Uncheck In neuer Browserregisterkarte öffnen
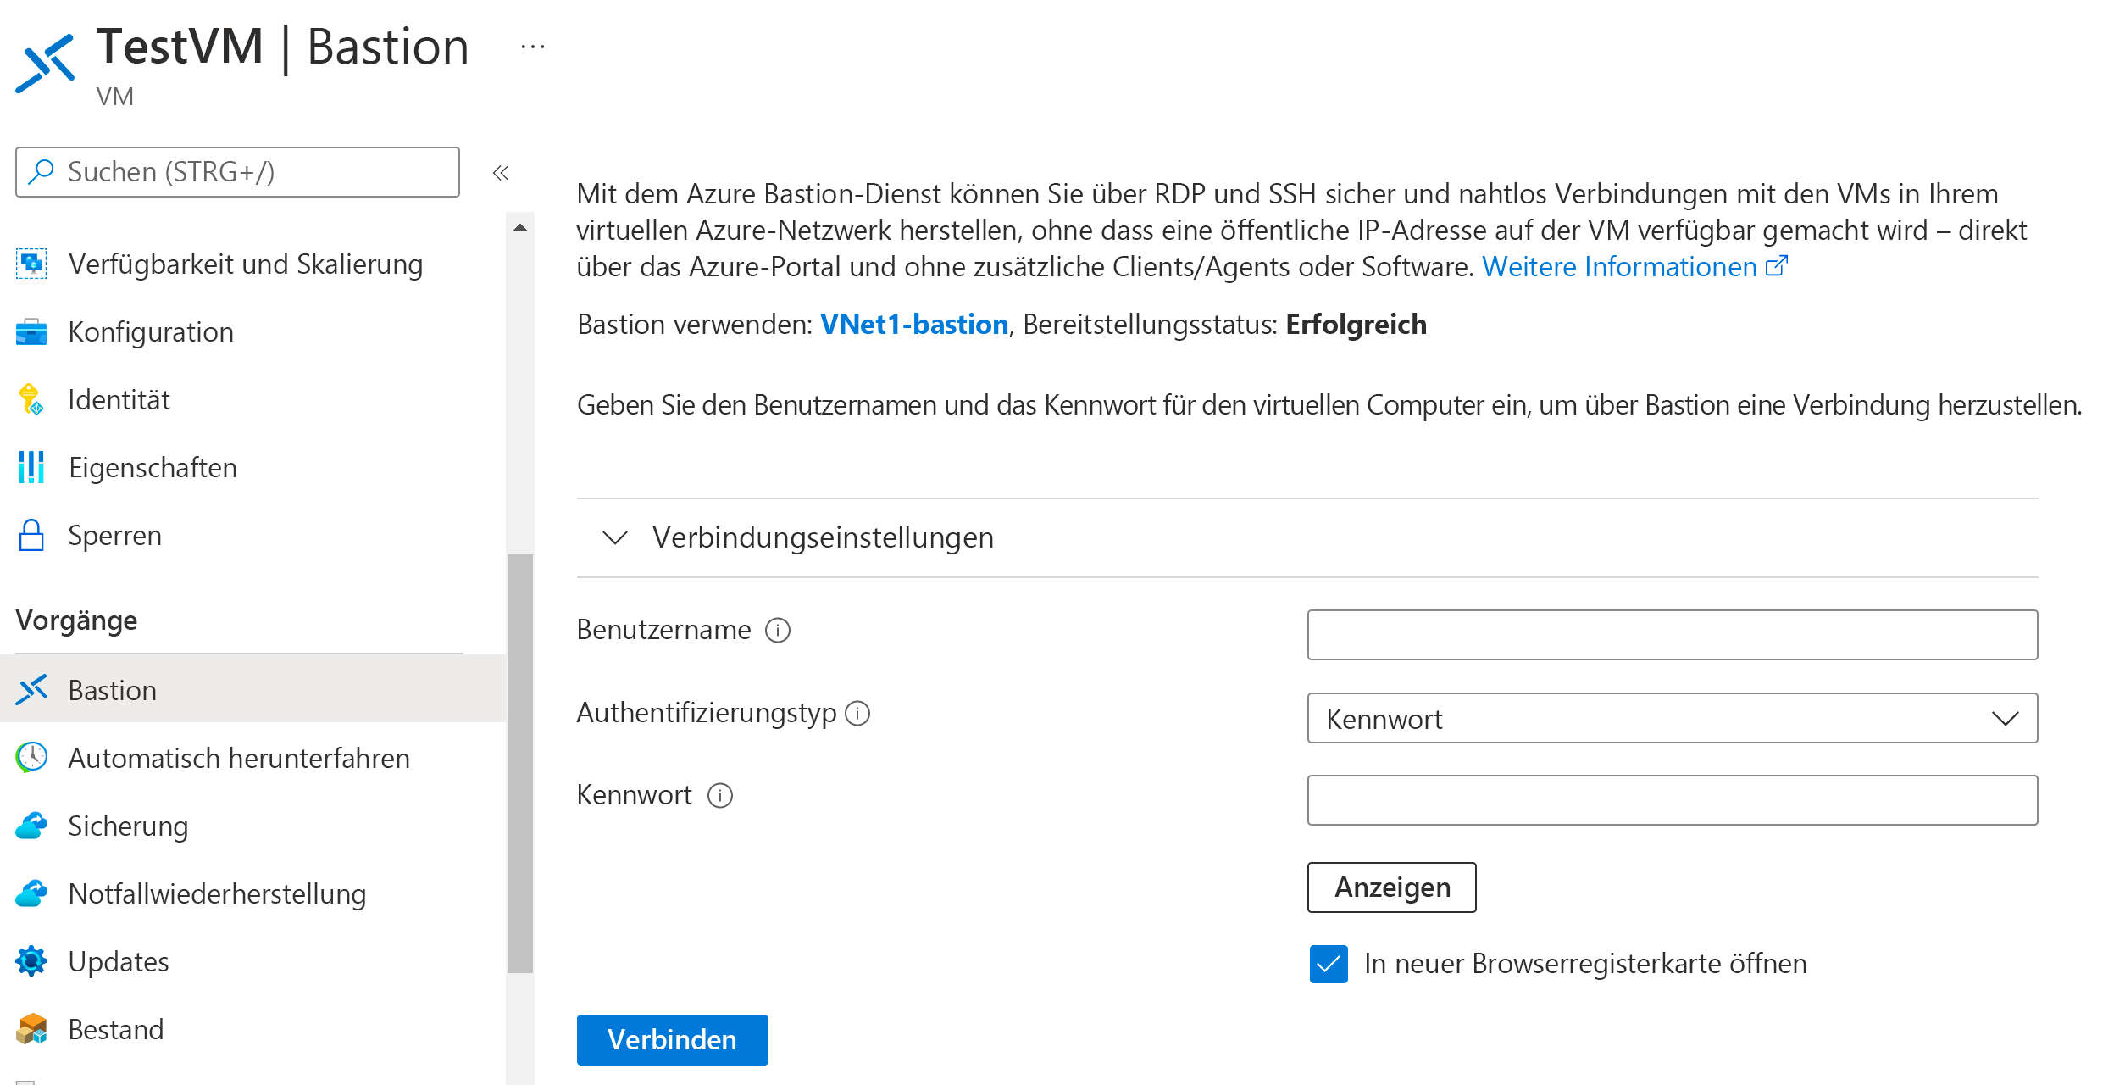The width and height of the screenshot is (2125, 1085). pyautogui.click(x=1329, y=964)
